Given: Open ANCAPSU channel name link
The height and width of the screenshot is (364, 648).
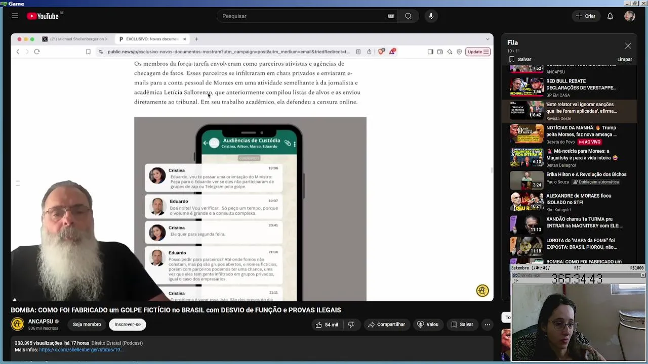Looking at the screenshot, I should pyautogui.click(x=40, y=322).
